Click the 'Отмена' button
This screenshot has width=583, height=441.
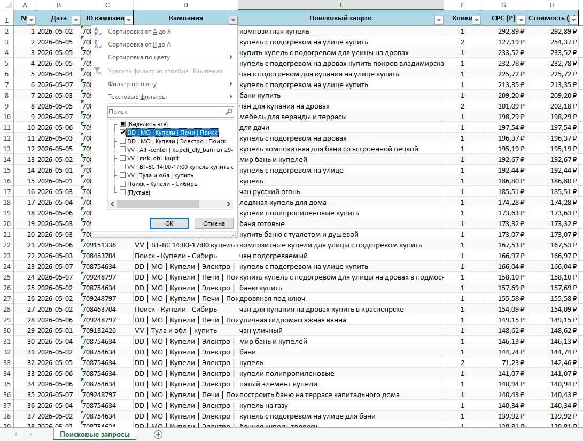(214, 223)
